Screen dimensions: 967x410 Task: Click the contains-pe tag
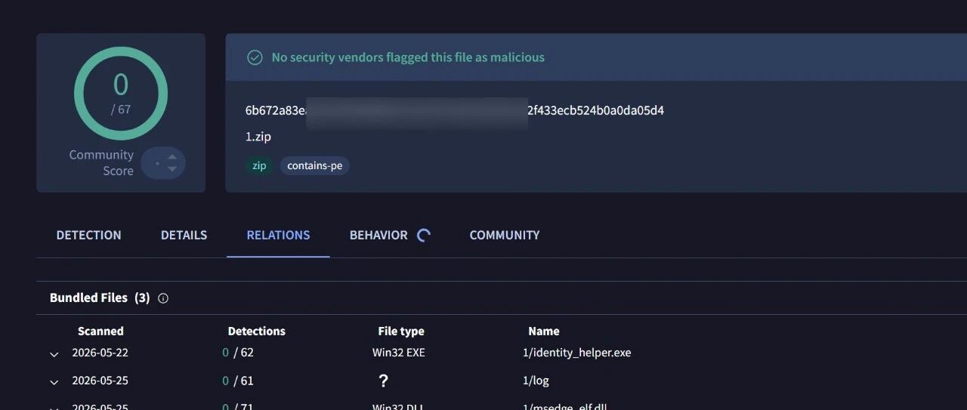point(315,165)
